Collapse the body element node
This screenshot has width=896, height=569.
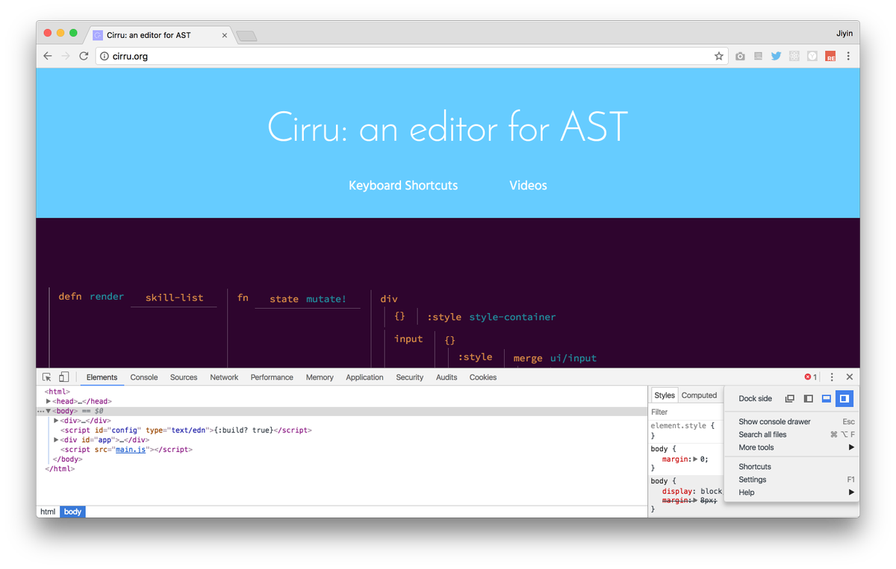[x=49, y=411]
